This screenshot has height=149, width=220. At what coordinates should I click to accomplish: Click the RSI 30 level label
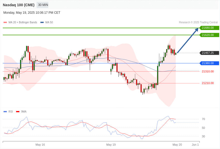tap(203, 136)
